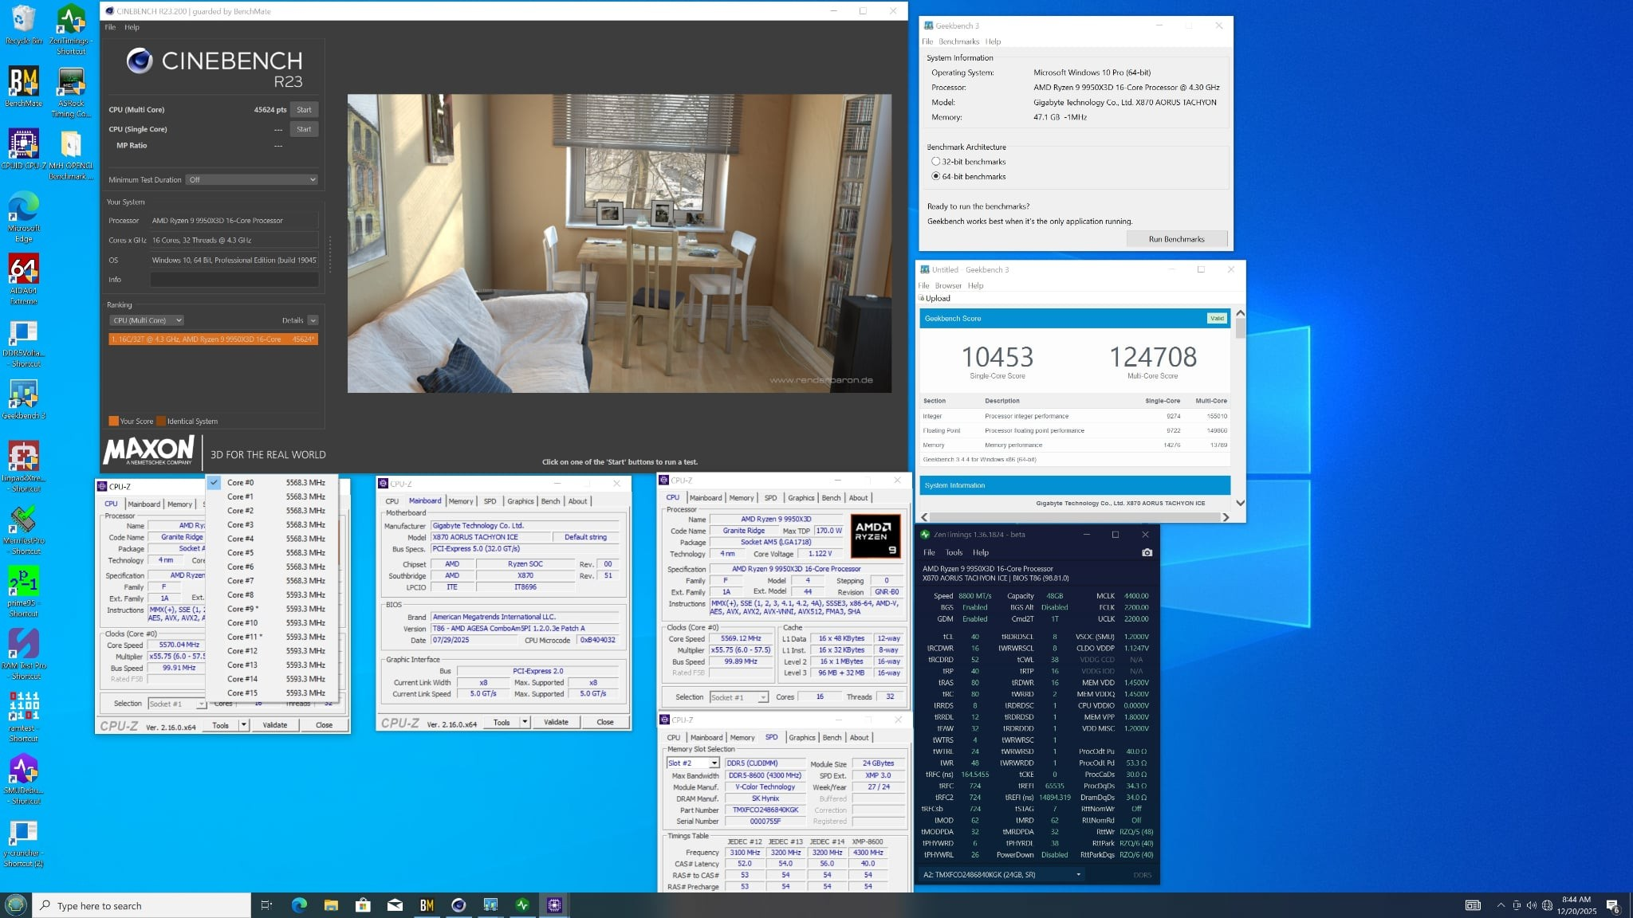The width and height of the screenshot is (1633, 918).
Task: Launch the LinpackXtreme shortcut on the desktop
Action: point(23,466)
